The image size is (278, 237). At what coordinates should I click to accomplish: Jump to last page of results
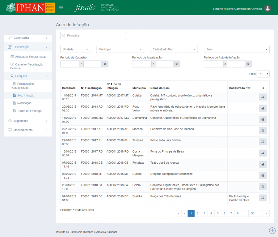point(266,213)
